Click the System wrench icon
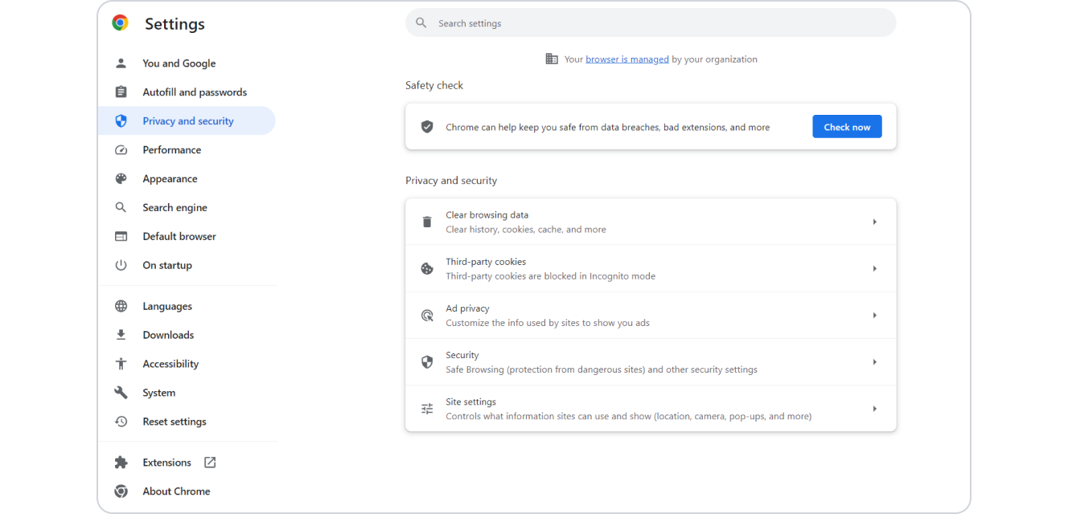The height and width of the screenshot is (514, 1068). (121, 393)
